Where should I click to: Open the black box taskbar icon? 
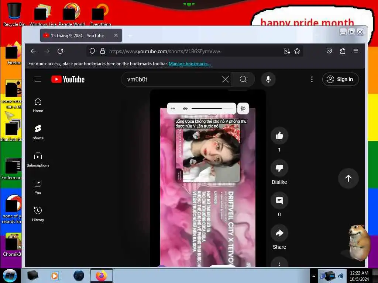pos(32,276)
